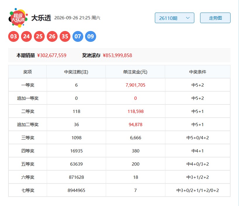
Task: Click red ball number 25
Action: click(39, 36)
